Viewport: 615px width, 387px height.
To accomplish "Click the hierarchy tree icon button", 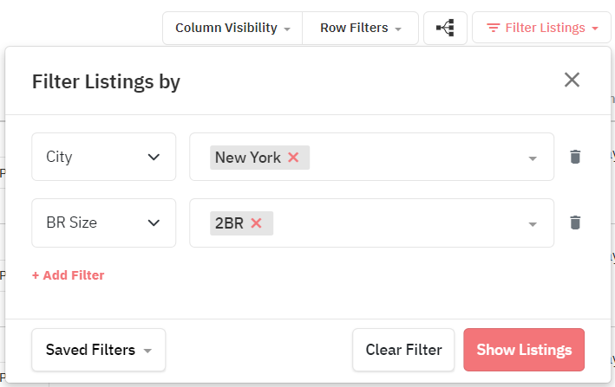I will pyautogui.click(x=445, y=28).
